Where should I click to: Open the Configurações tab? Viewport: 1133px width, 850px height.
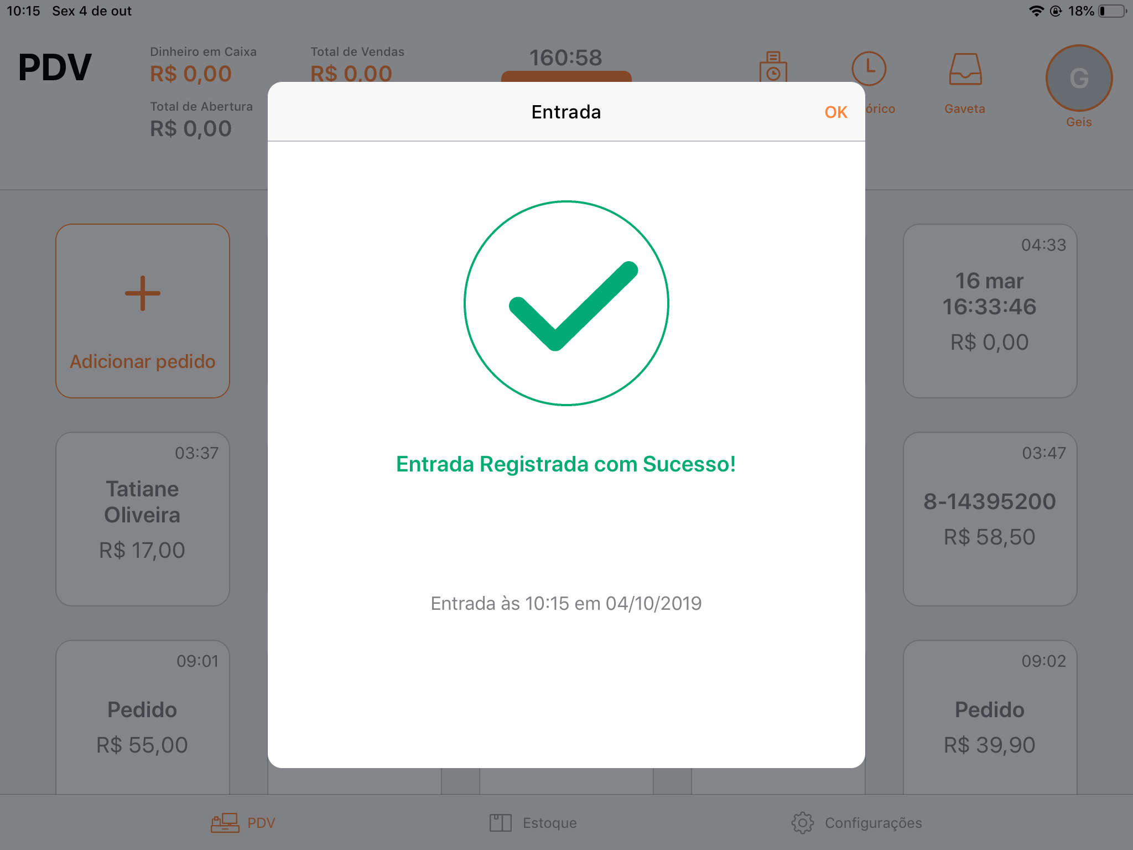(x=856, y=823)
